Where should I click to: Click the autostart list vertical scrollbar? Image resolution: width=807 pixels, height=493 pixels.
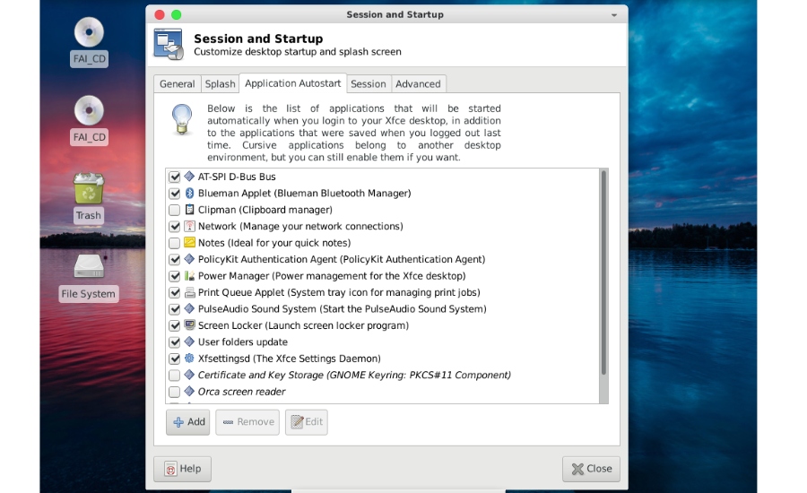click(603, 272)
